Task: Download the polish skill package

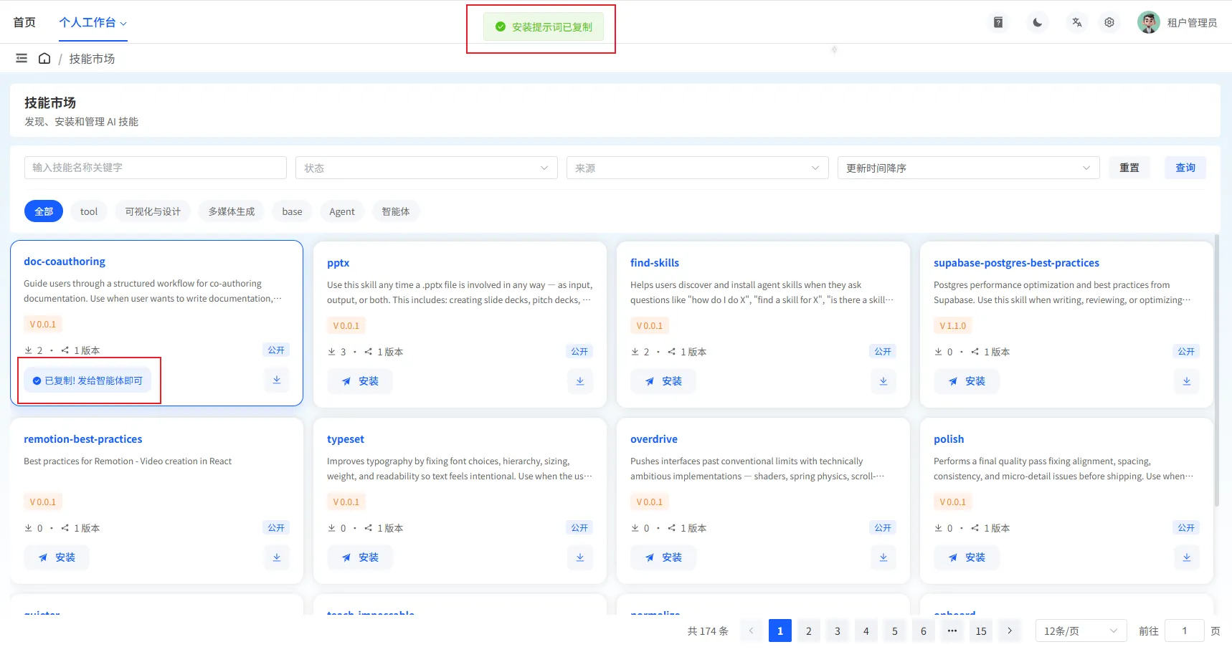Action: point(1187,557)
